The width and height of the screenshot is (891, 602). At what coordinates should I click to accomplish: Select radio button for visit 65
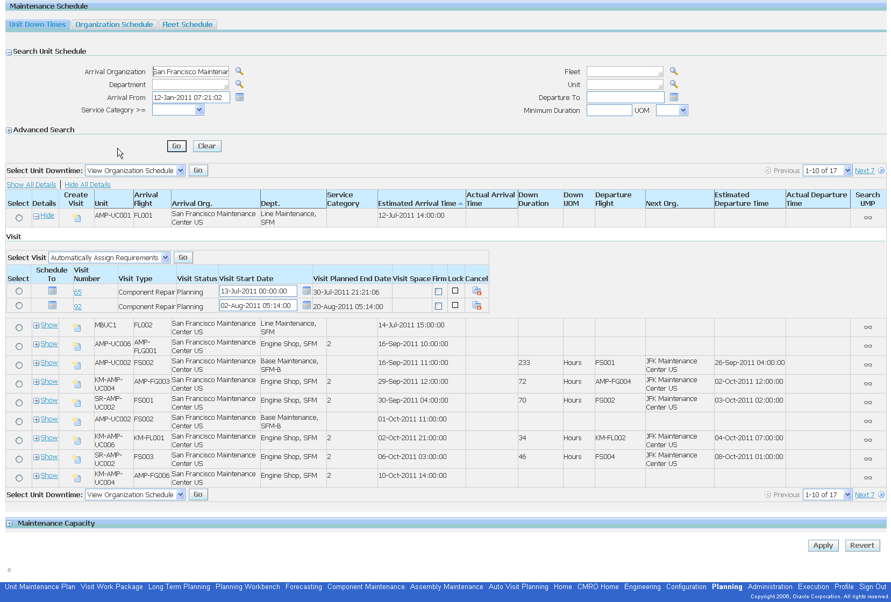tap(19, 291)
